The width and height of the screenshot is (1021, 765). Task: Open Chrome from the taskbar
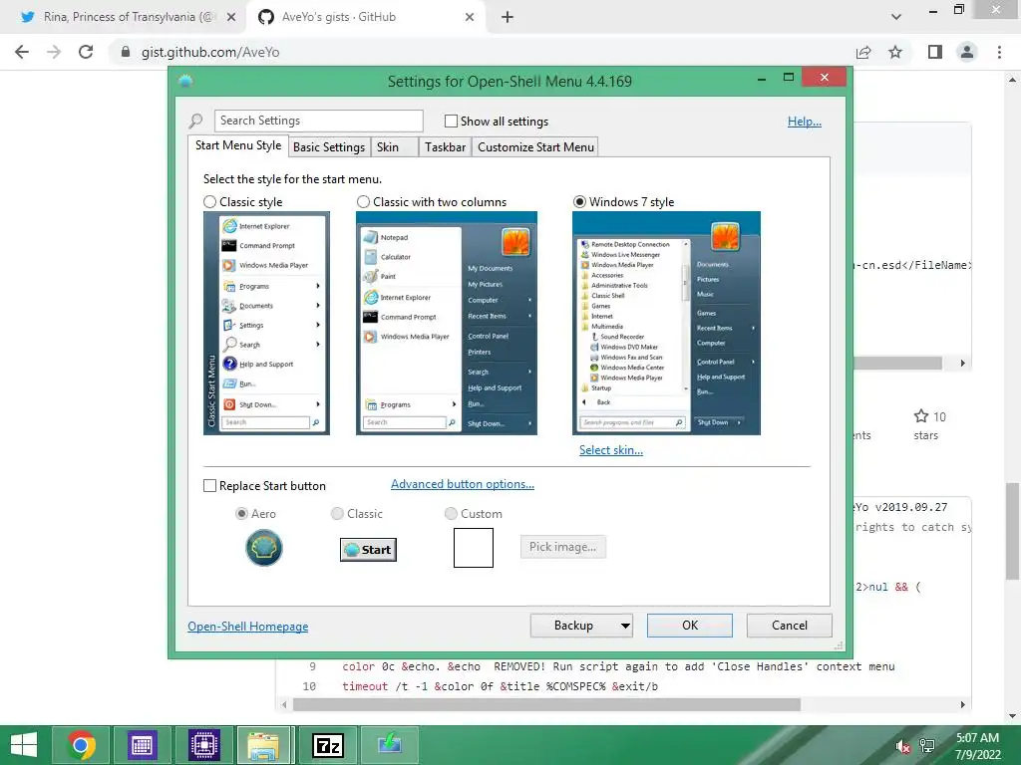[x=82, y=745]
